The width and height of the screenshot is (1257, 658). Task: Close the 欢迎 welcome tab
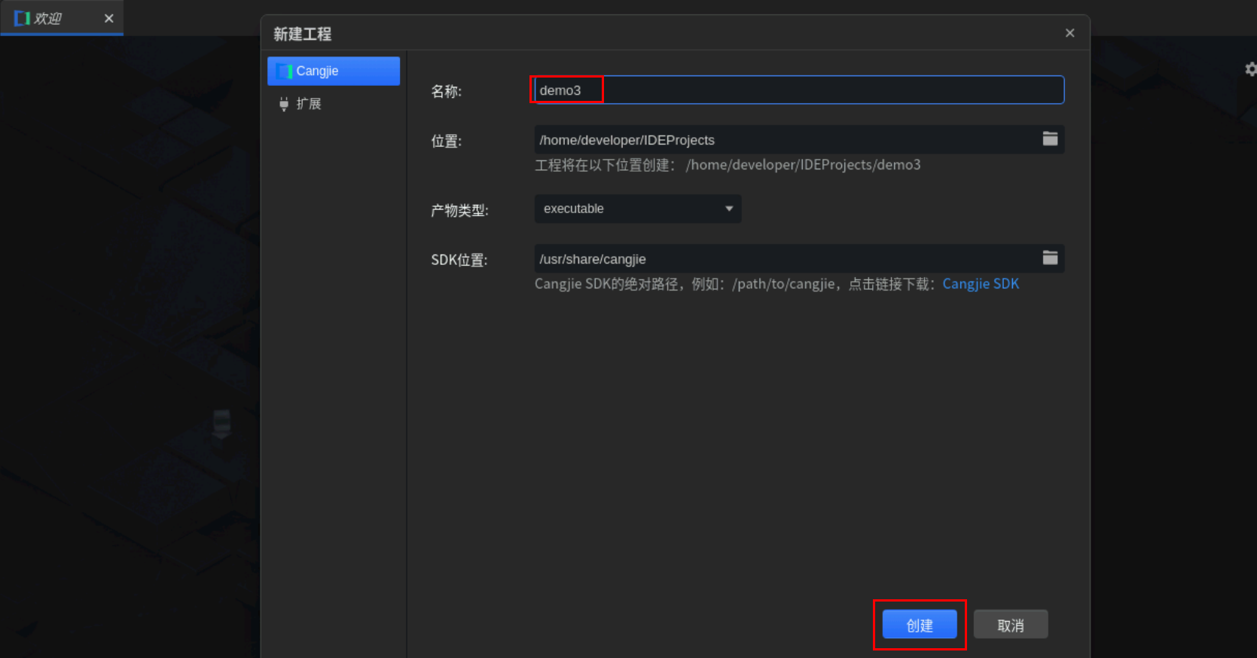[x=109, y=18]
